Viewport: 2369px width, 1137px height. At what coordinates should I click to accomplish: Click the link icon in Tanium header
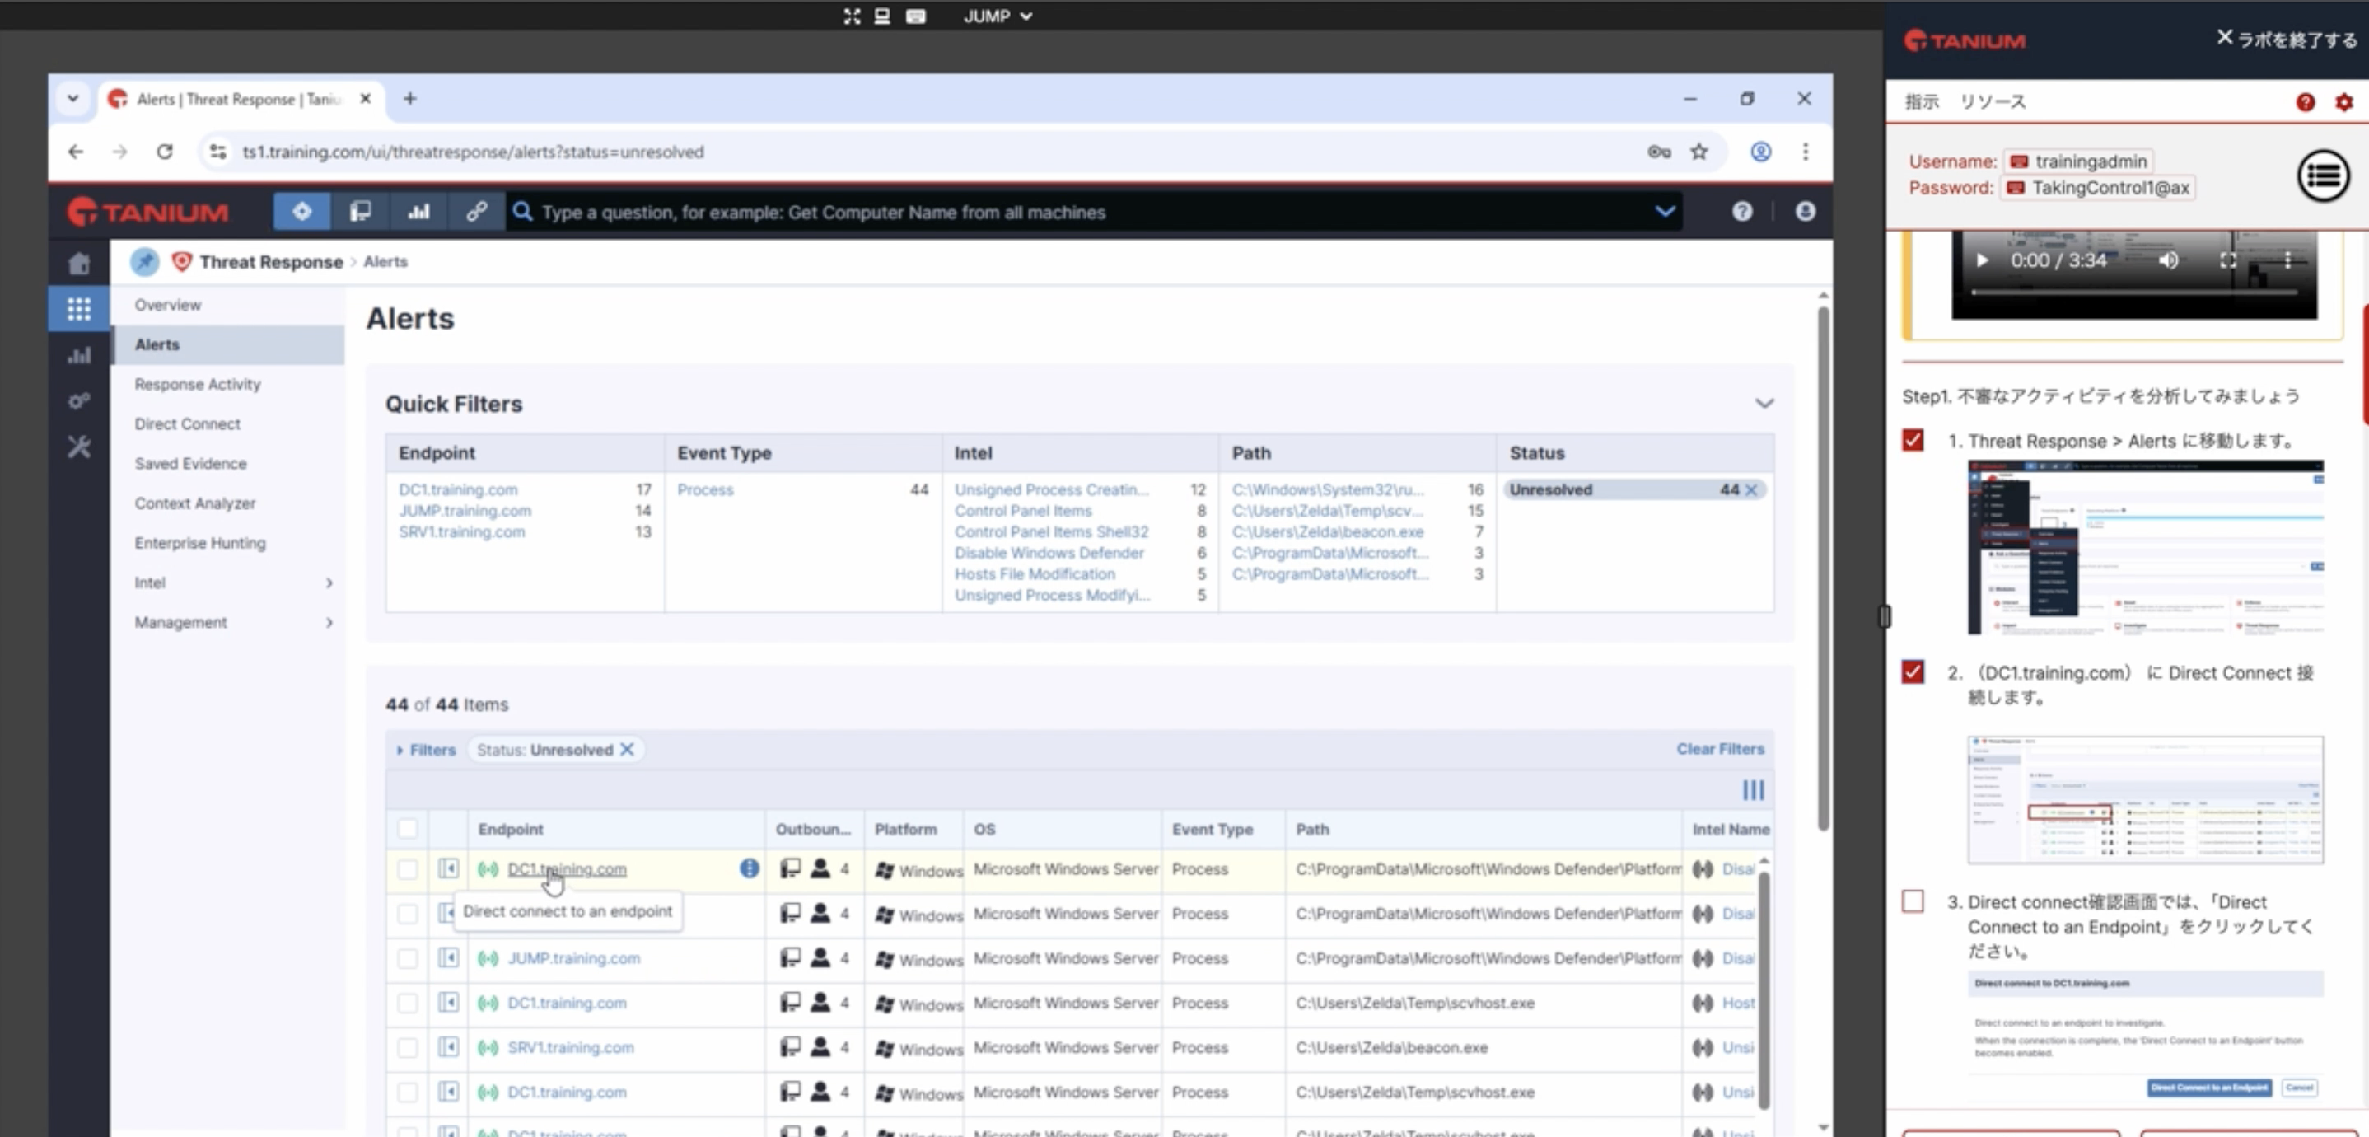476,212
